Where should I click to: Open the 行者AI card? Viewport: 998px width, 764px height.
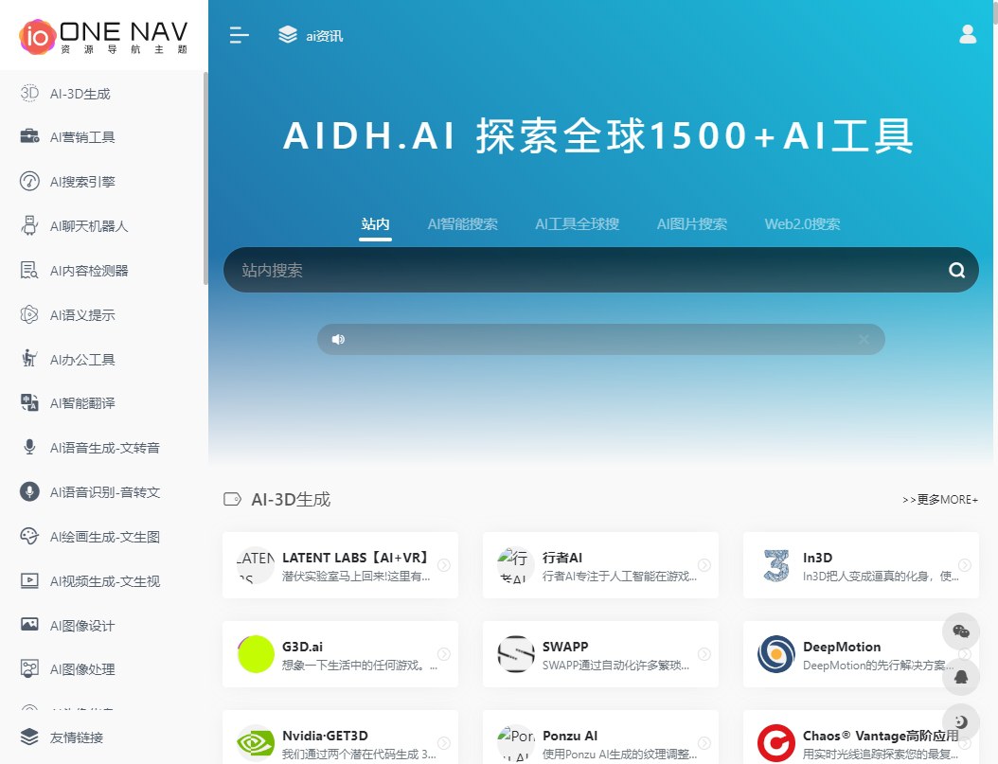click(600, 565)
